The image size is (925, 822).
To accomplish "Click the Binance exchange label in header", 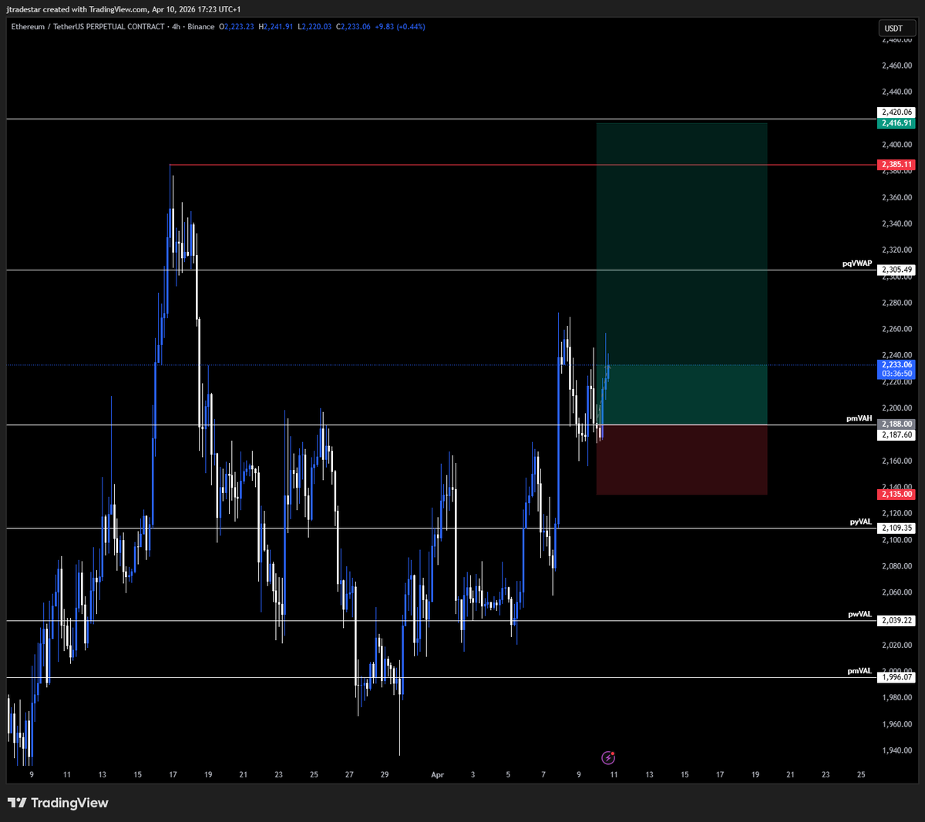I will pyautogui.click(x=201, y=27).
